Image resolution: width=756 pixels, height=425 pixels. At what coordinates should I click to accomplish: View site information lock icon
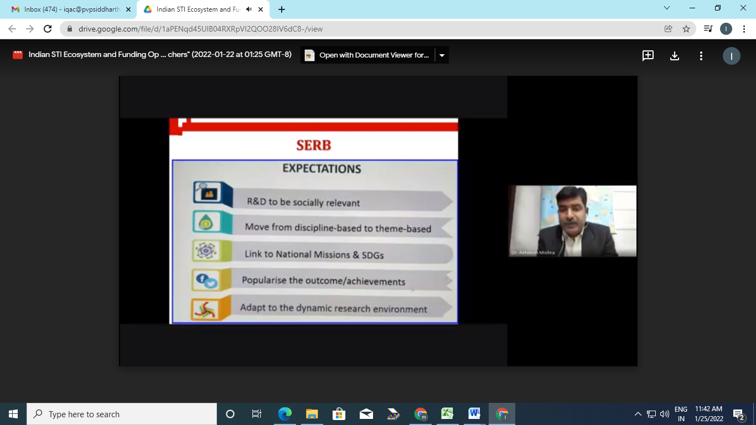[x=70, y=29]
